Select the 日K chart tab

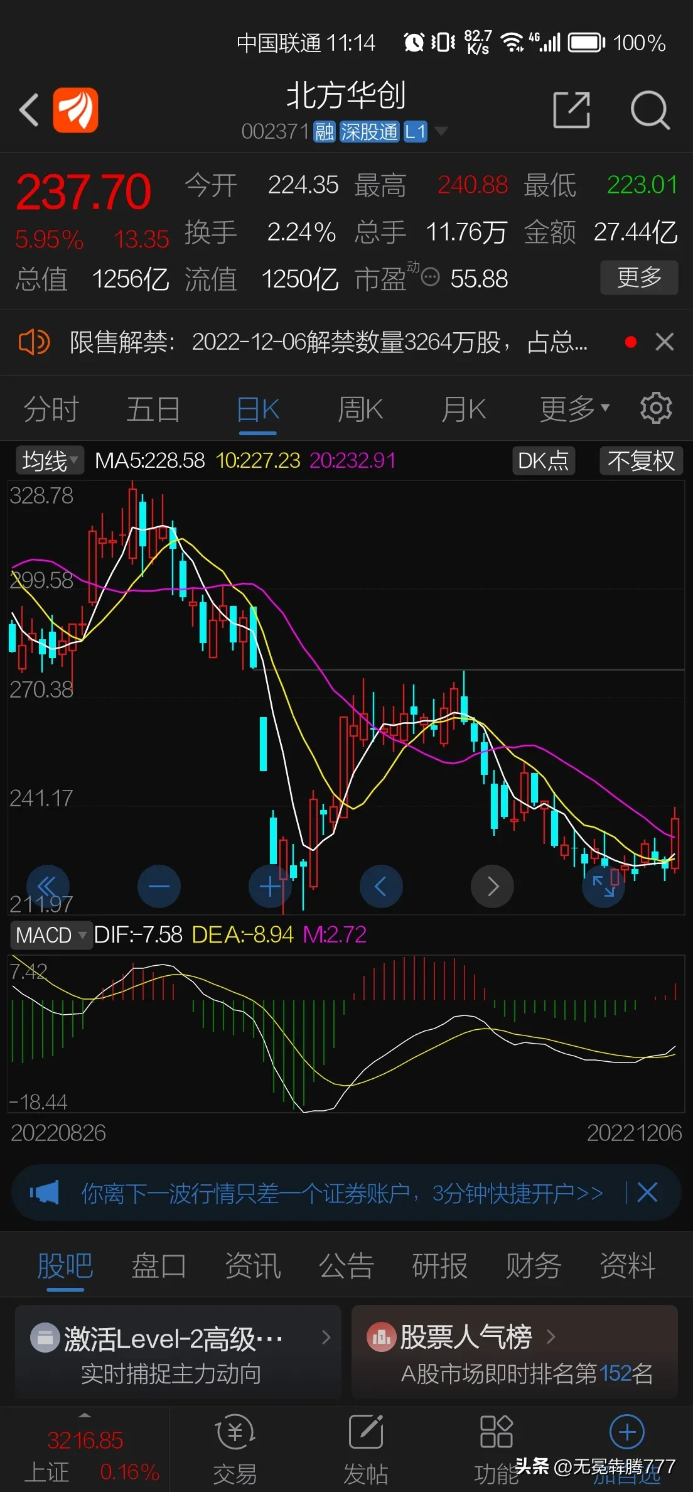[258, 409]
